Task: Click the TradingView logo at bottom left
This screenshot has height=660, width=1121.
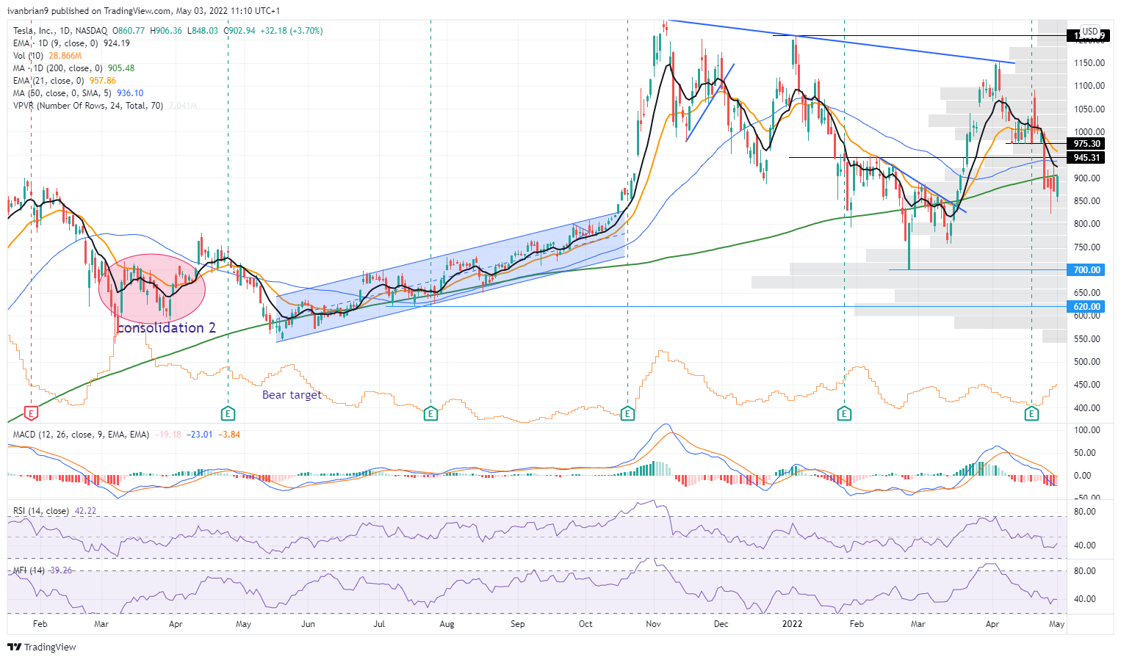Action: tap(42, 647)
